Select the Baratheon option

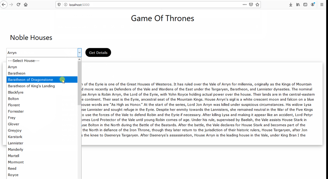click(42, 73)
